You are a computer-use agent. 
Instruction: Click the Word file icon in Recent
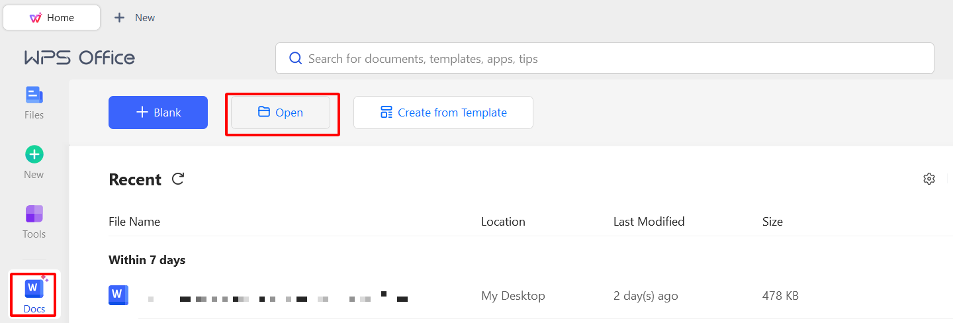click(118, 295)
